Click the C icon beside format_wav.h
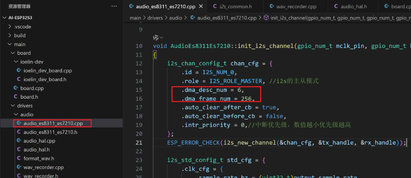Screen dimensions: 411x178 (19, 159)
